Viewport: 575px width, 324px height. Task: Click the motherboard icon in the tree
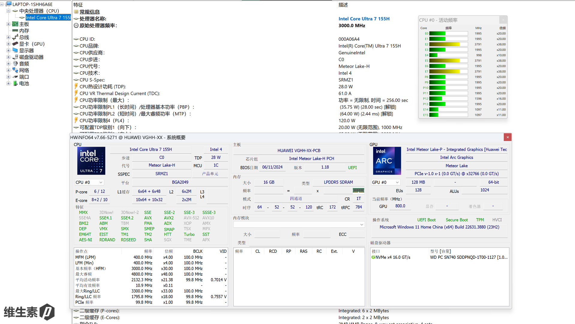coord(15,24)
